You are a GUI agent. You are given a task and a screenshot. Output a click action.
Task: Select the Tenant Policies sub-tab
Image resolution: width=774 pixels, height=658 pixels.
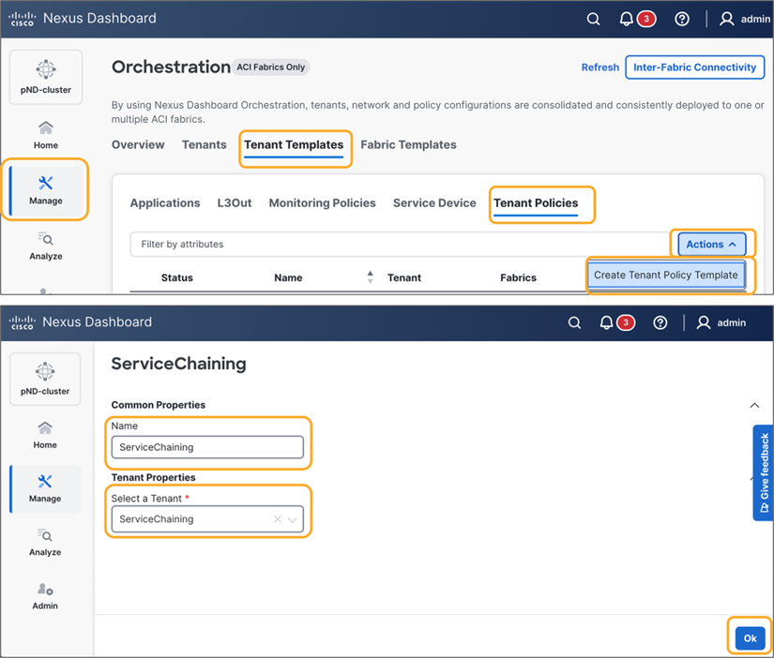coord(536,202)
